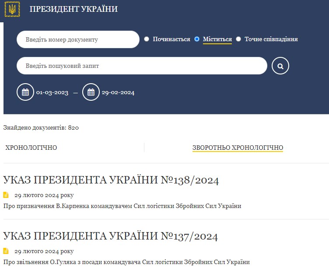329x275 pixels.
Task: Click the magnifying glass search button
Action: 280,66
